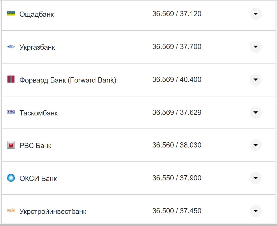The height and width of the screenshot is (226, 277).
Task: Click the rate 36.569 / 37.700 for Укргазбанк
Action: pyautogui.click(x=177, y=47)
